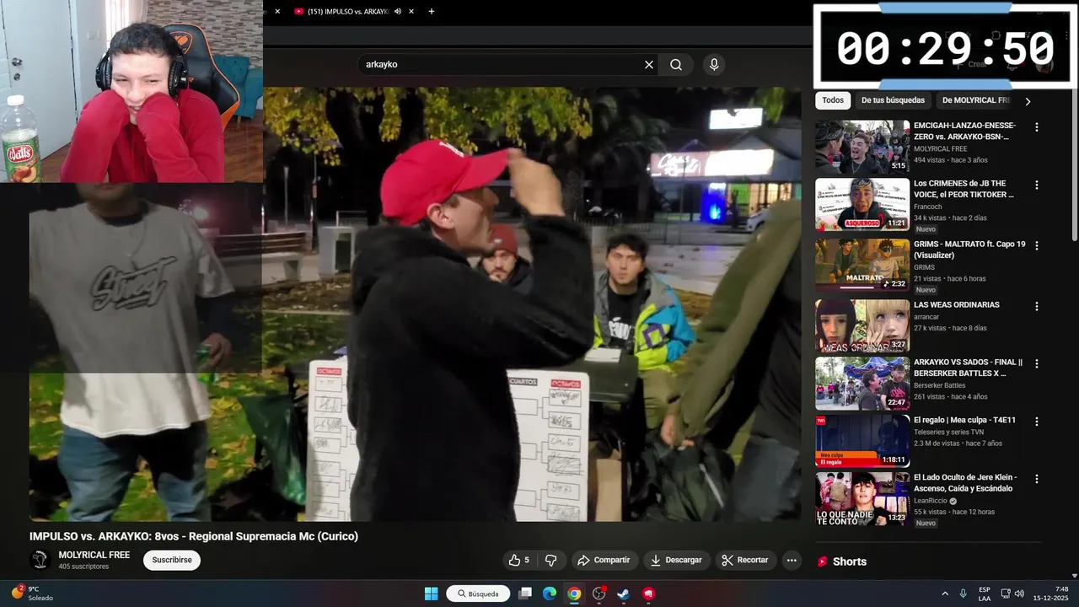Subscribe with the Suscribirse button
1079x607 pixels.
172,560
